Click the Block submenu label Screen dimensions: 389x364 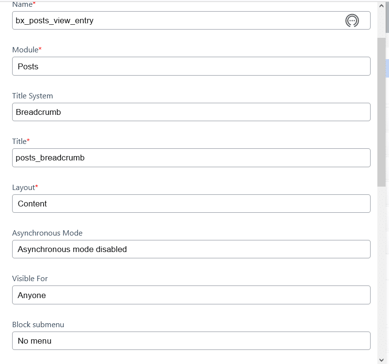(x=38, y=325)
